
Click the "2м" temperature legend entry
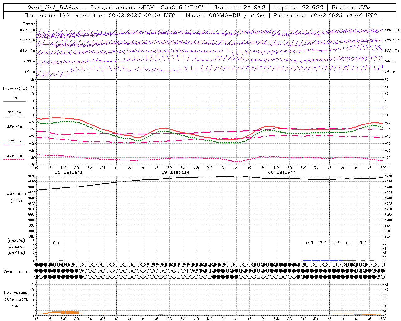tap(14, 98)
